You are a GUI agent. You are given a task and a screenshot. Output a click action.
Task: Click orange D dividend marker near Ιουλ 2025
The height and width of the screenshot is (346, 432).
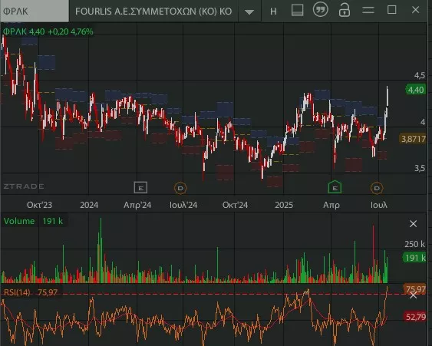(377, 188)
